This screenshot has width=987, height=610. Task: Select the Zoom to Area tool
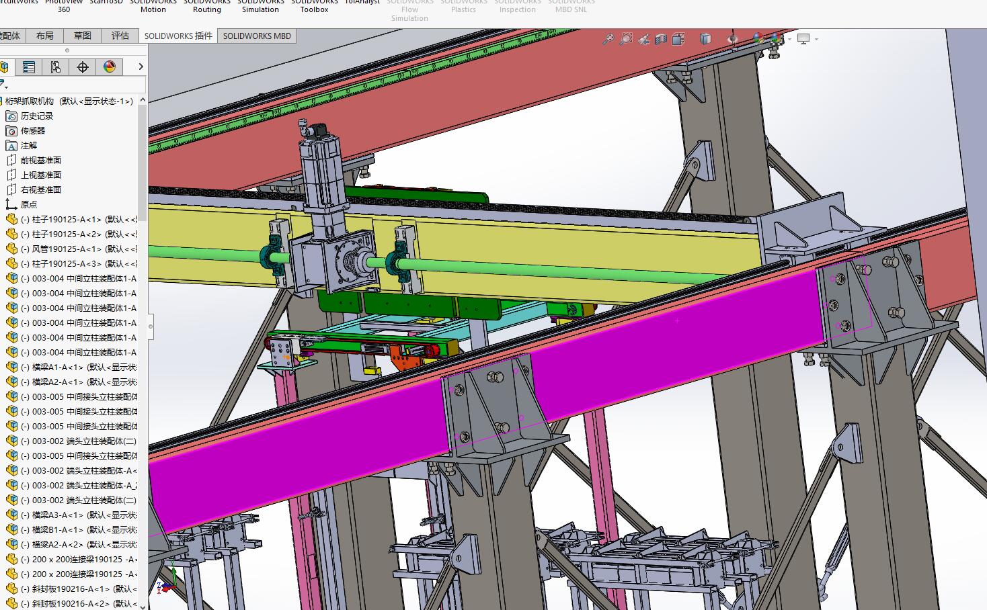click(x=625, y=39)
